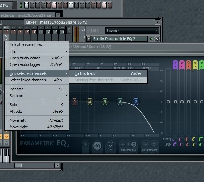Screen dimensions: 204x182
Task: Set Monitor switch to the minus position
Action: coord(123,144)
